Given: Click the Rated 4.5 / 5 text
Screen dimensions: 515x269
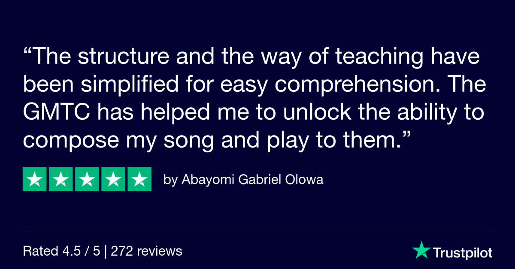Looking at the screenshot, I should coord(61,251).
